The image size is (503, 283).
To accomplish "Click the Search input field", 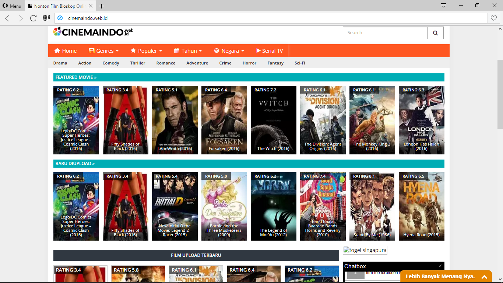I will click(385, 33).
